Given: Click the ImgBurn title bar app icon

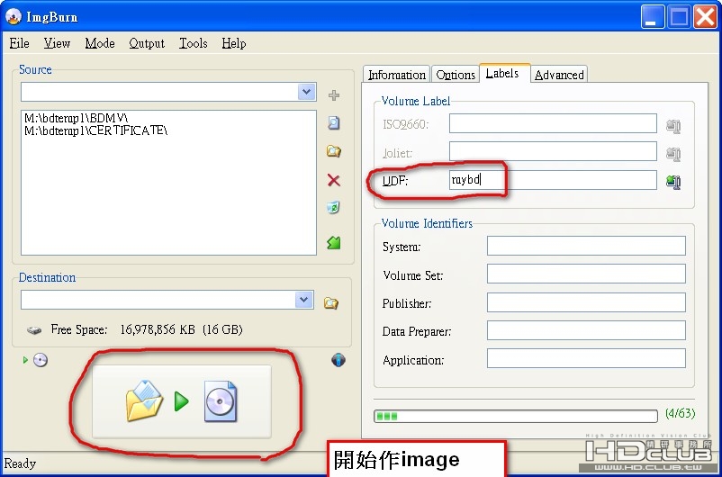Looking at the screenshot, I should pyautogui.click(x=14, y=16).
